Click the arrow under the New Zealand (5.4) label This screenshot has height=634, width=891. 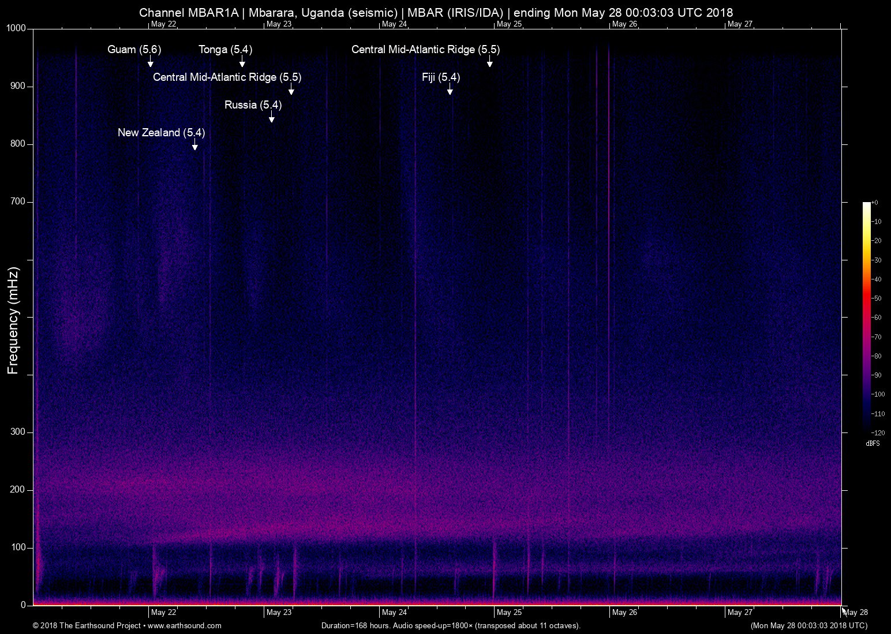194,145
